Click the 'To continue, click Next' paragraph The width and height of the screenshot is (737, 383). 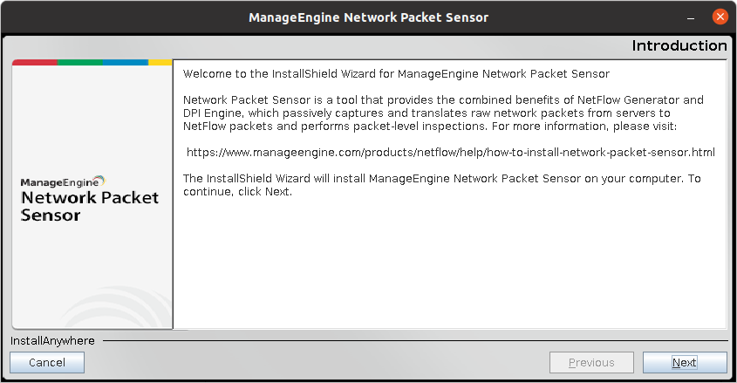tap(442, 185)
